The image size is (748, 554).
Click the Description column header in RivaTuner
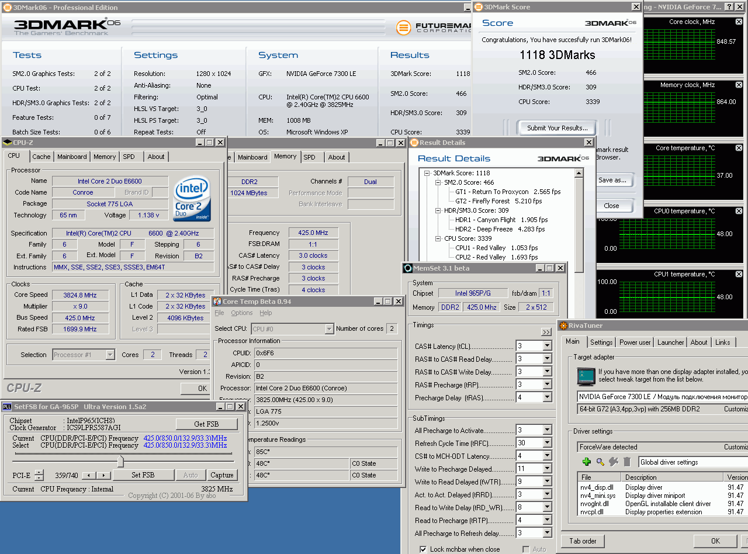click(673, 477)
